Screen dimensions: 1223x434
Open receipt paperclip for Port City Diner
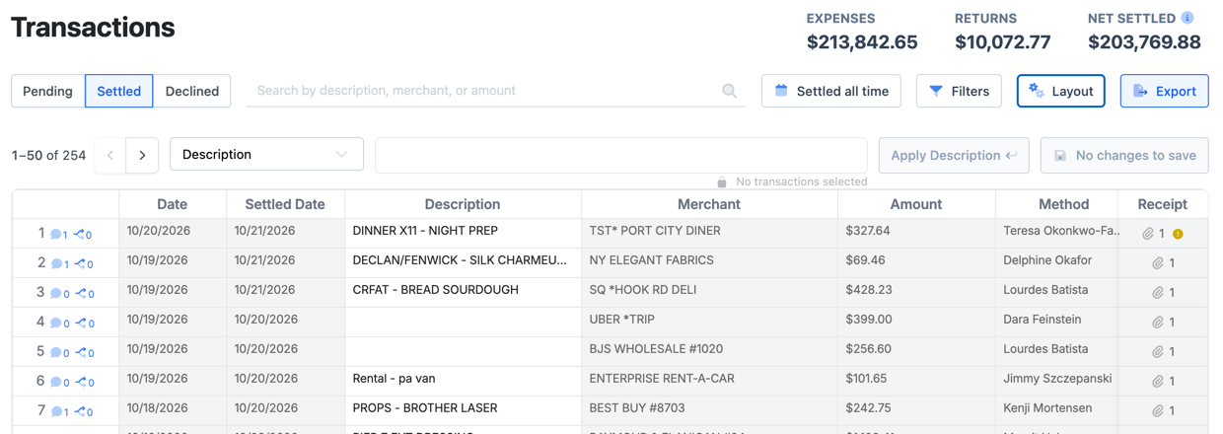pyautogui.click(x=1148, y=234)
